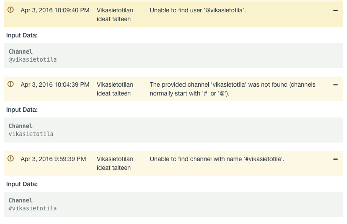347x224 pixels.
Task: Click warning icon for 9:59:39 PM entry
Action: coord(11,158)
